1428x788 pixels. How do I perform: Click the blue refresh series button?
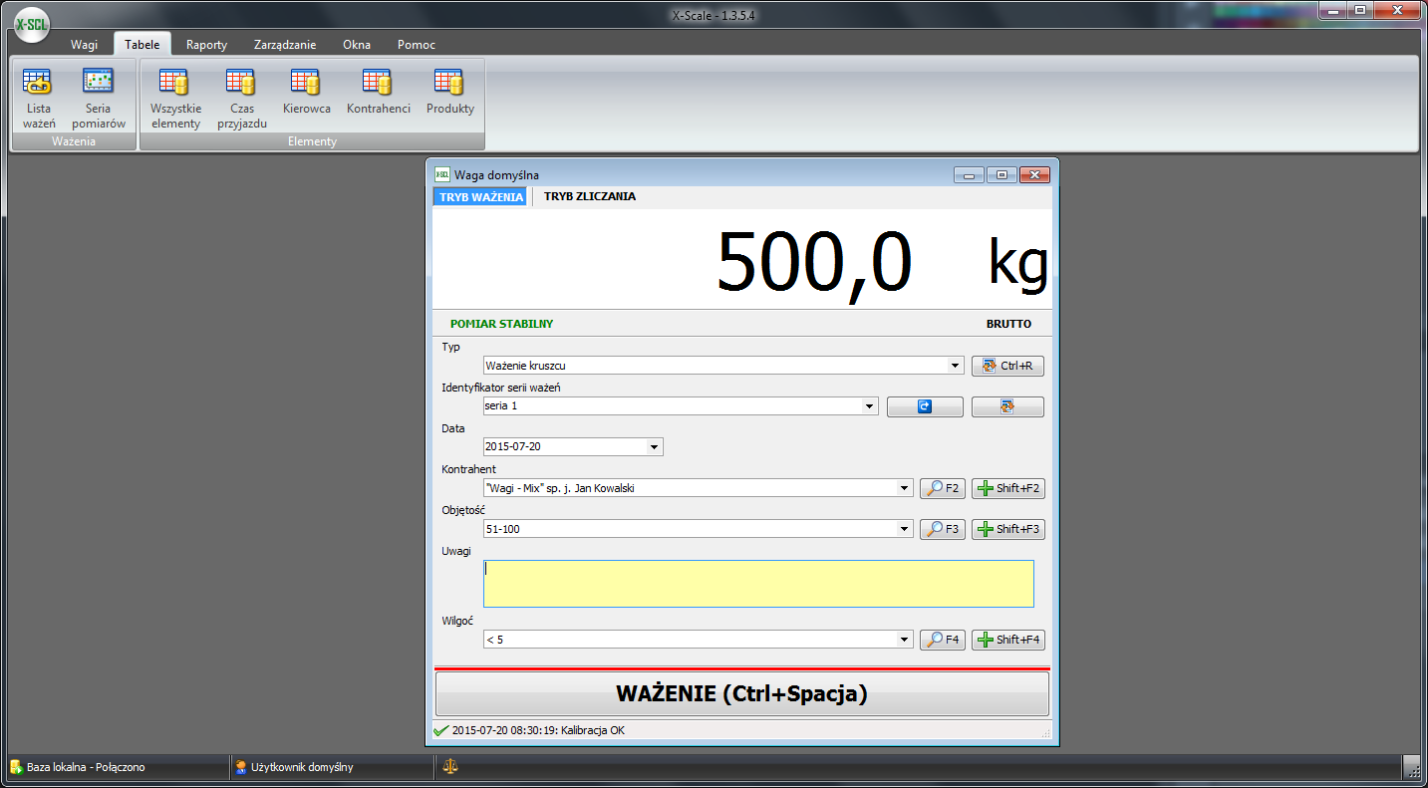point(925,406)
